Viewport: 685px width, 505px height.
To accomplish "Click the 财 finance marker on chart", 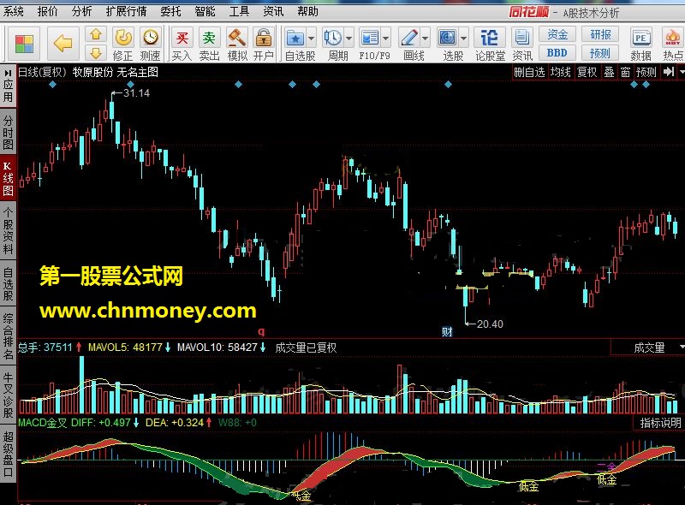I will pyautogui.click(x=447, y=332).
